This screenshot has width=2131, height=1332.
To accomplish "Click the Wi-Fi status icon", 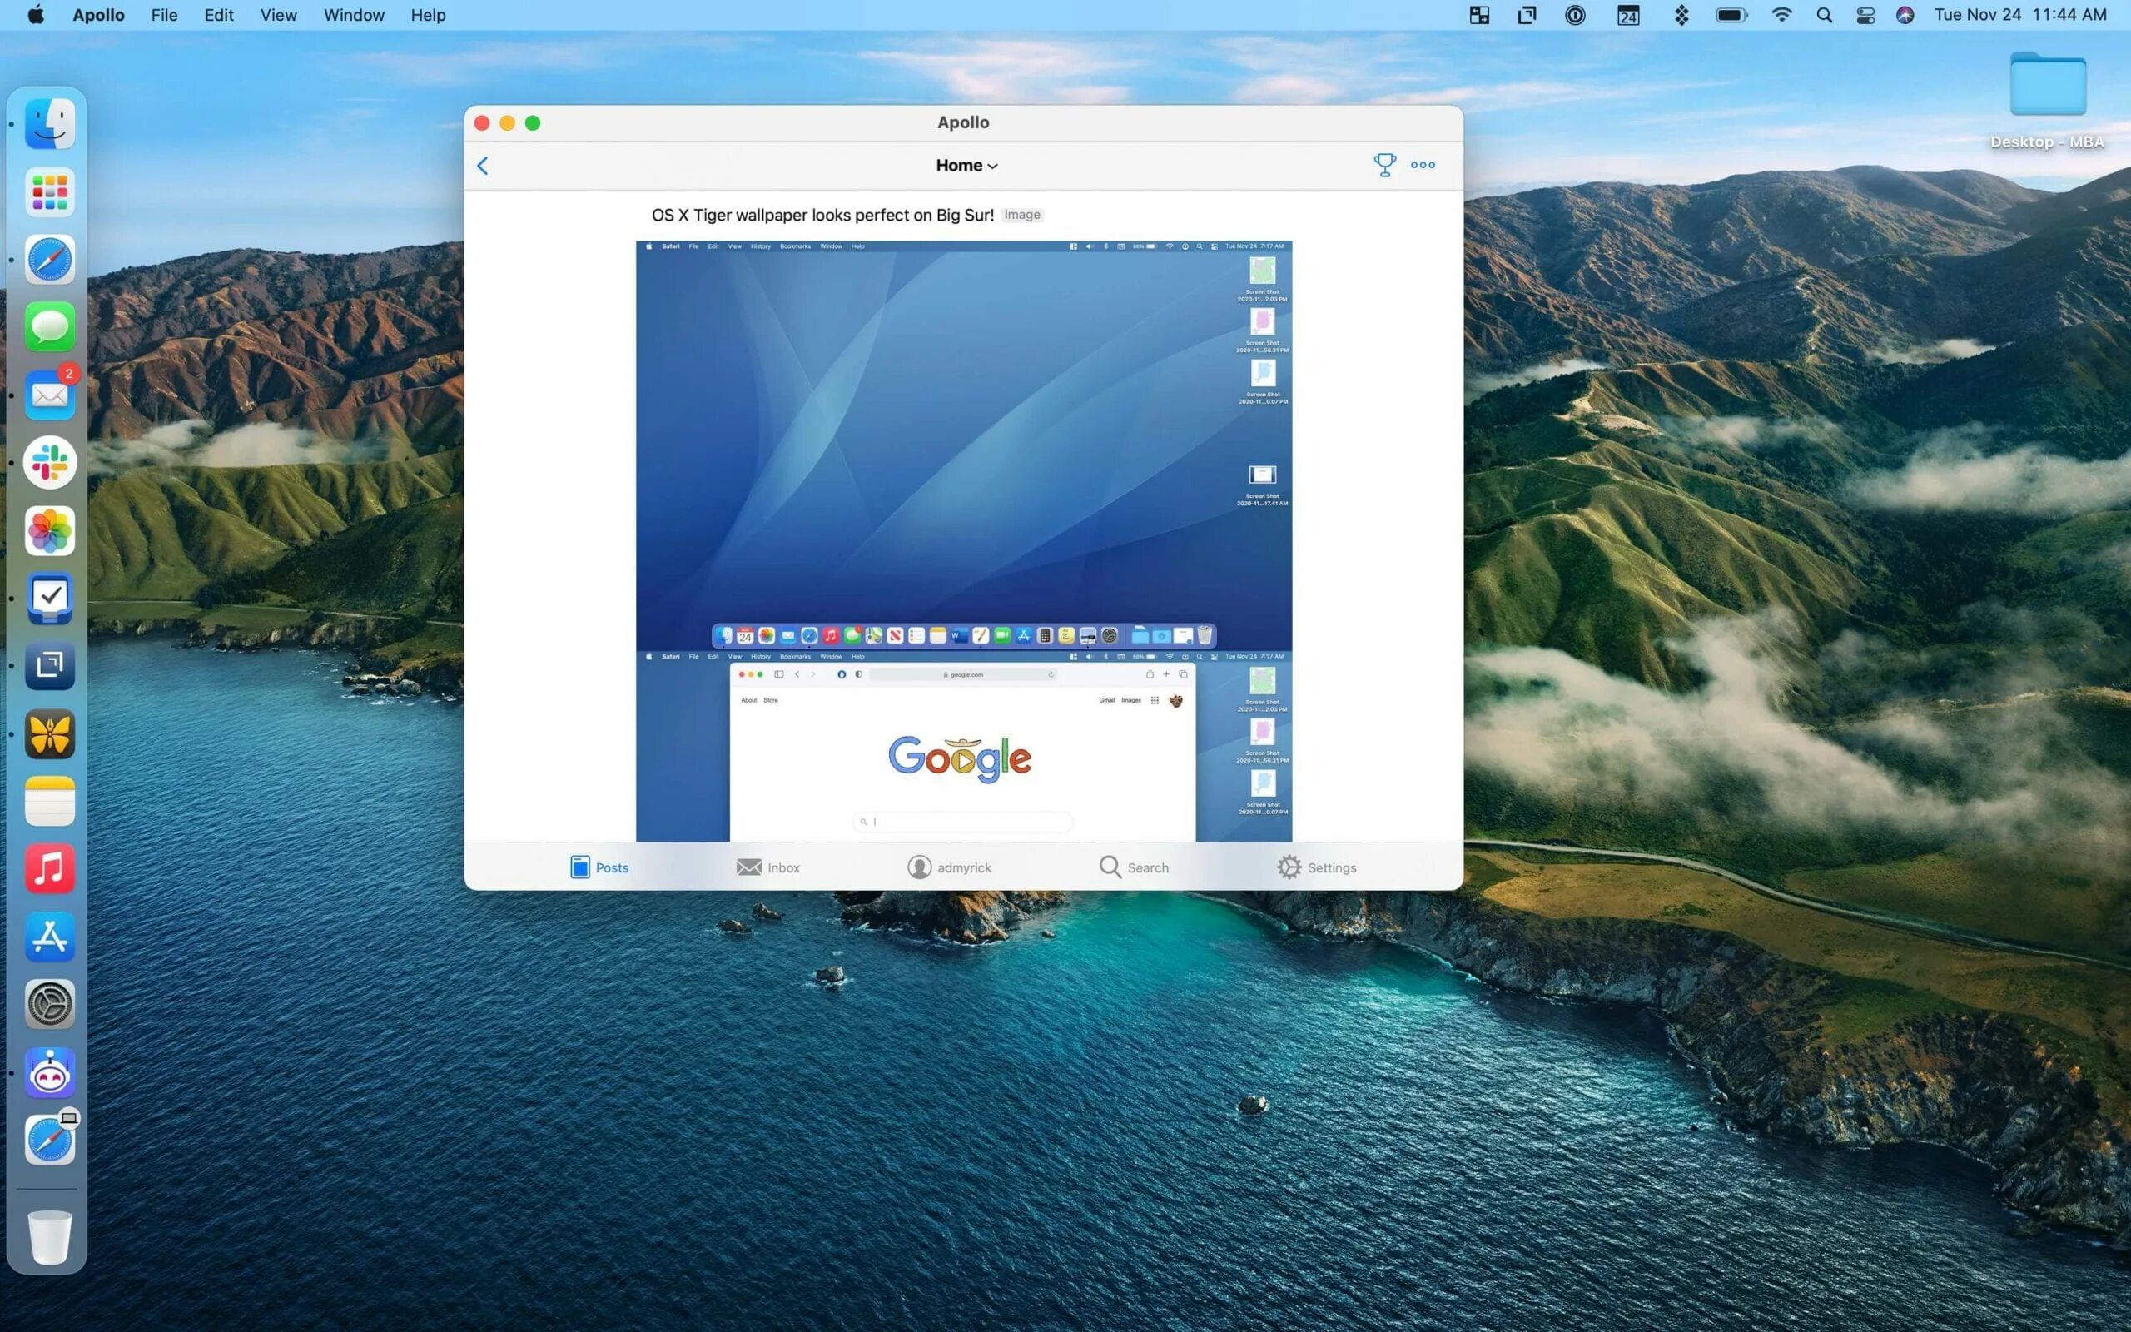I will click(x=1781, y=15).
